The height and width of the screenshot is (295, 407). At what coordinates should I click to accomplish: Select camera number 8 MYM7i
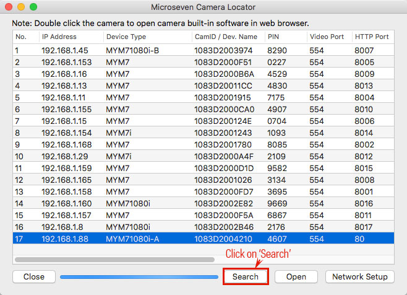click(204, 133)
